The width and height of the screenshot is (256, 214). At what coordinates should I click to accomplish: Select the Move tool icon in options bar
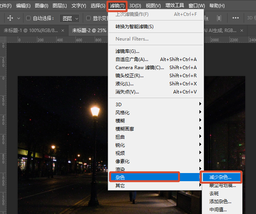(10, 18)
